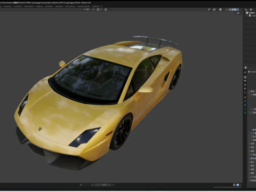Open the Texture Paint workspace tab
The height and width of the screenshot is (192, 256).
(x=29, y=6)
